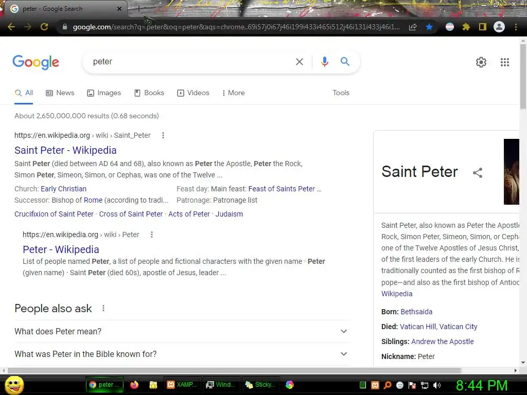Open the Extensions puzzle piece menu
Image resolution: width=527 pixels, height=395 pixels.
click(x=466, y=27)
